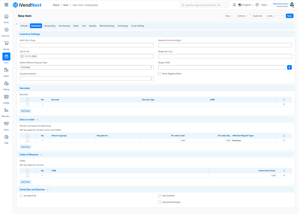Edit the Barcodes row with pencil icon

[x=284, y=104]
